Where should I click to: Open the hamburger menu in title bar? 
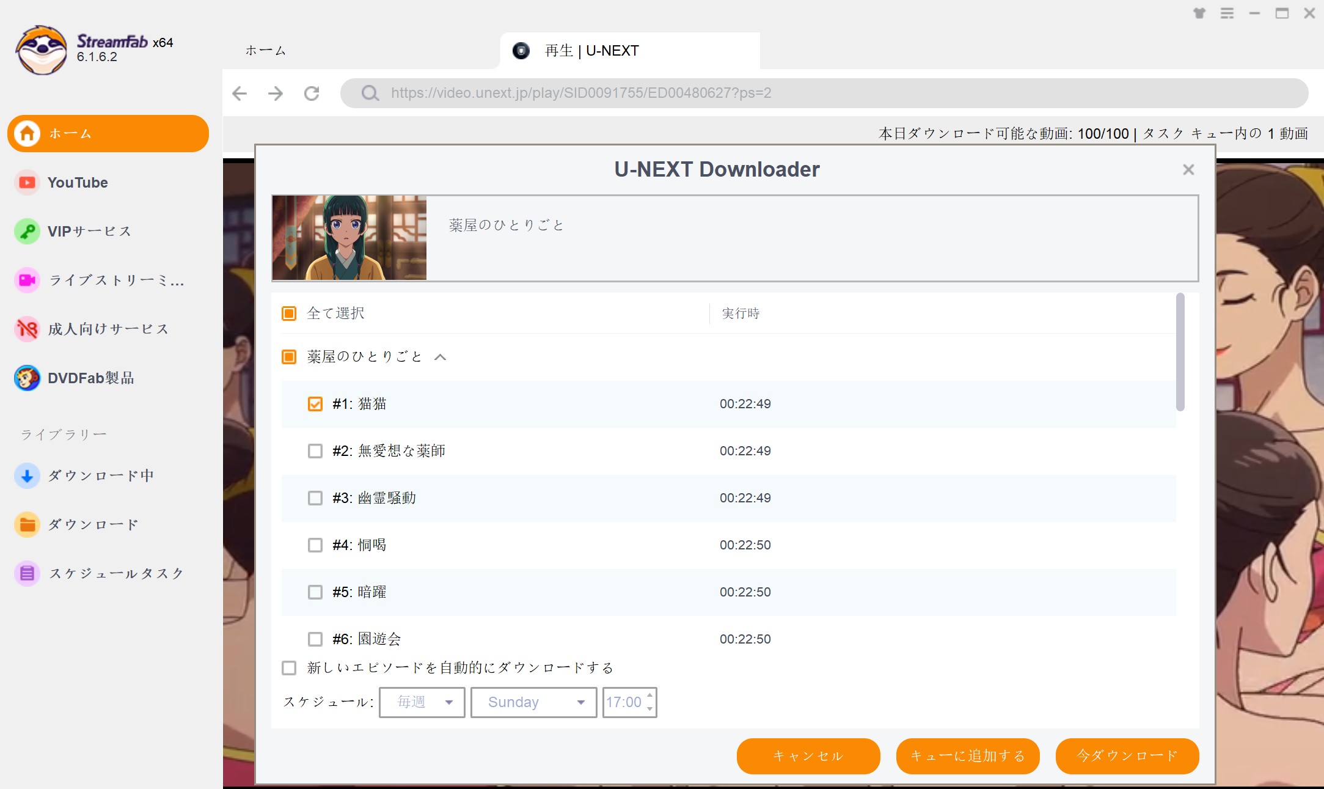coord(1227,13)
